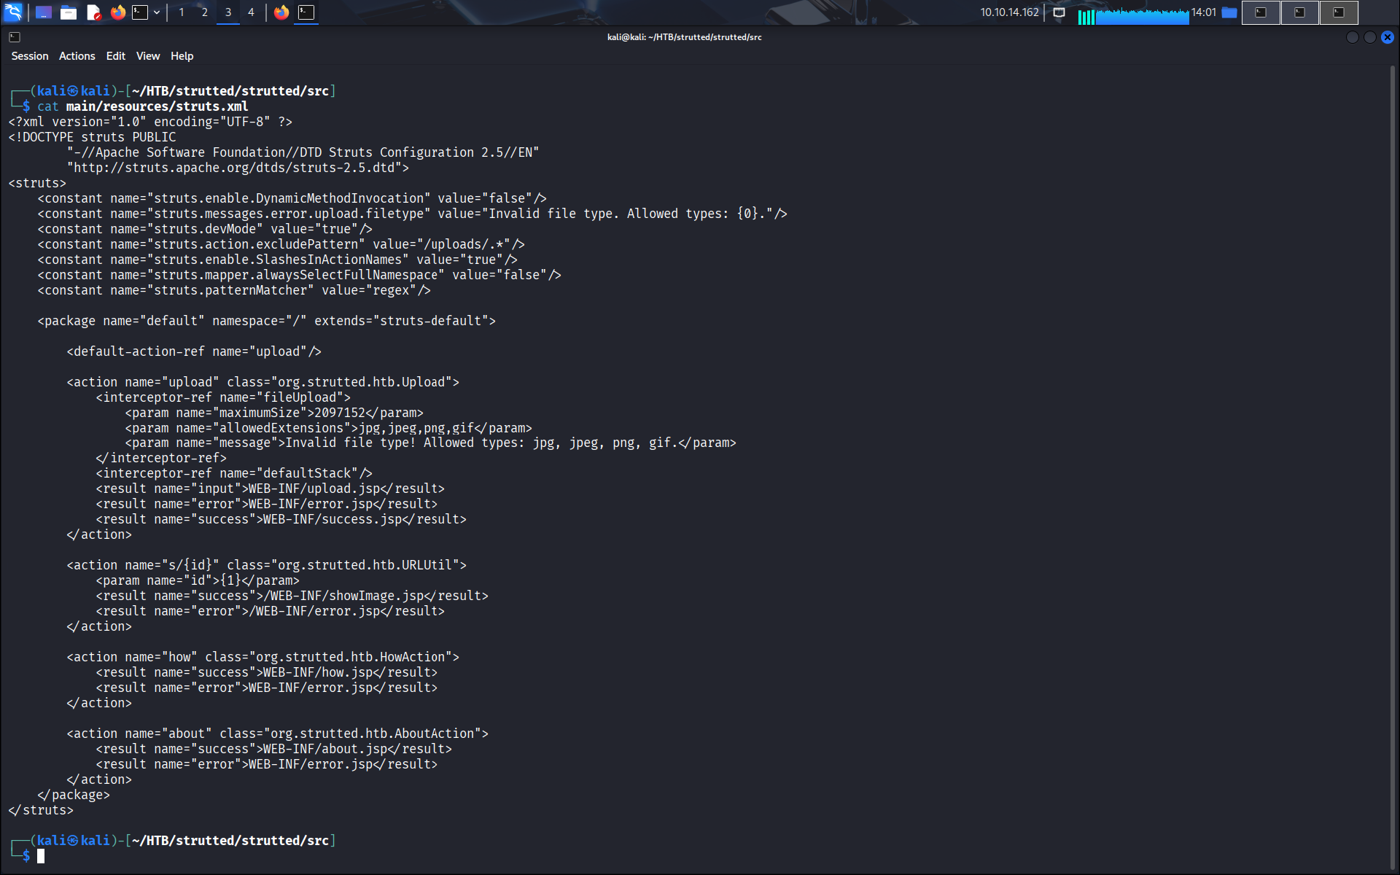Image resolution: width=1400 pixels, height=875 pixels.
Task: Select the first terminal window thumbnail
Action: (1261, 12)
